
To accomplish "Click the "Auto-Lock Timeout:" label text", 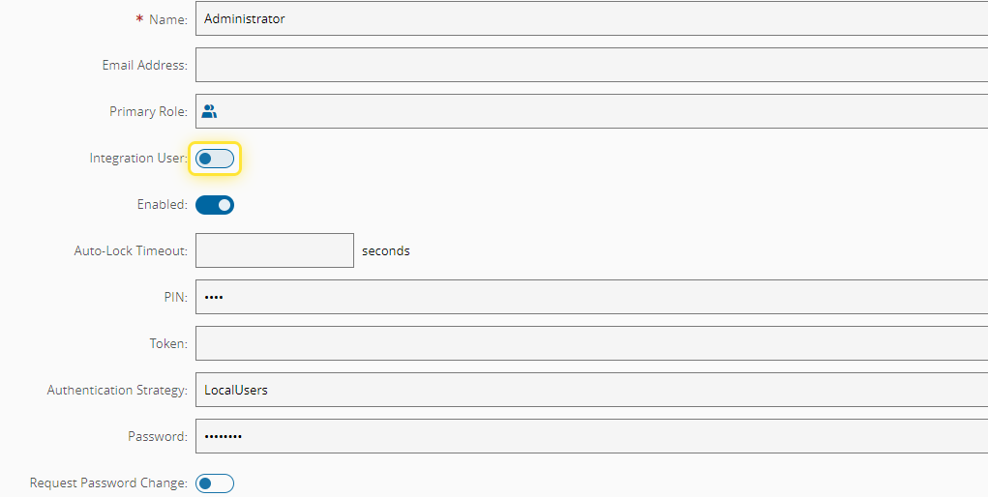I will (131, 251).
